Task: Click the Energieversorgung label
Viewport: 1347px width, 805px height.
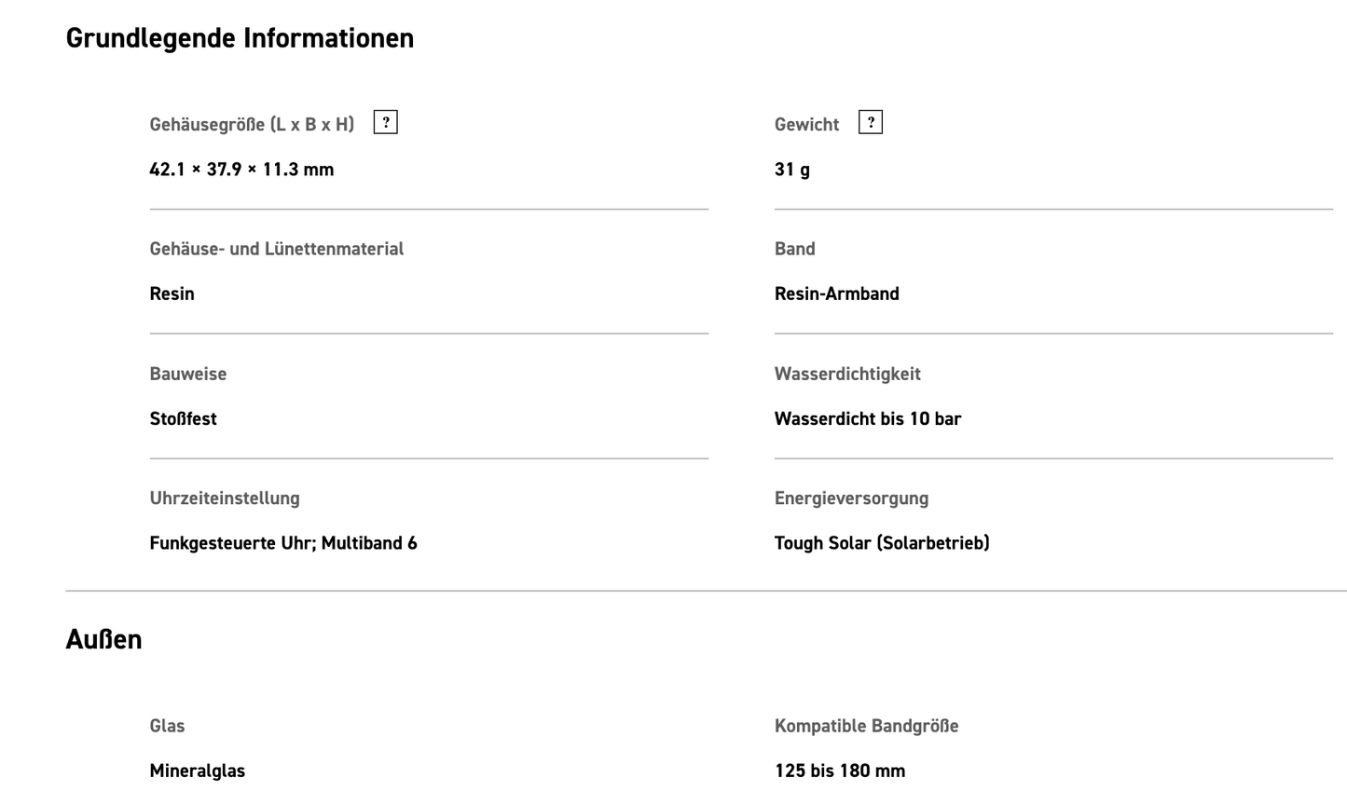Action: coord(851,498)
